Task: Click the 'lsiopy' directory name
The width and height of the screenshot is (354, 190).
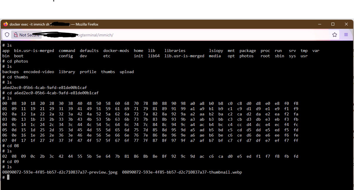Action: pos(216,51)
